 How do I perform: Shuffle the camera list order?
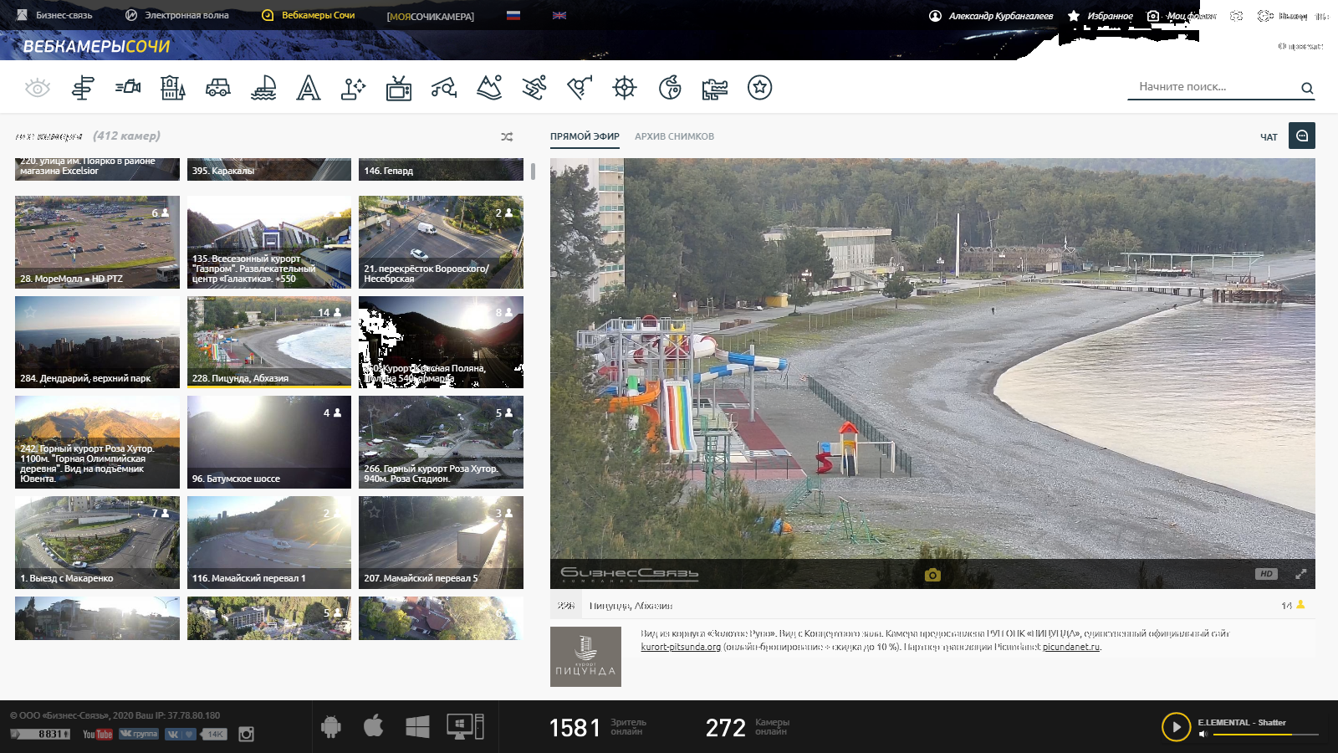(x=507, y=136)
